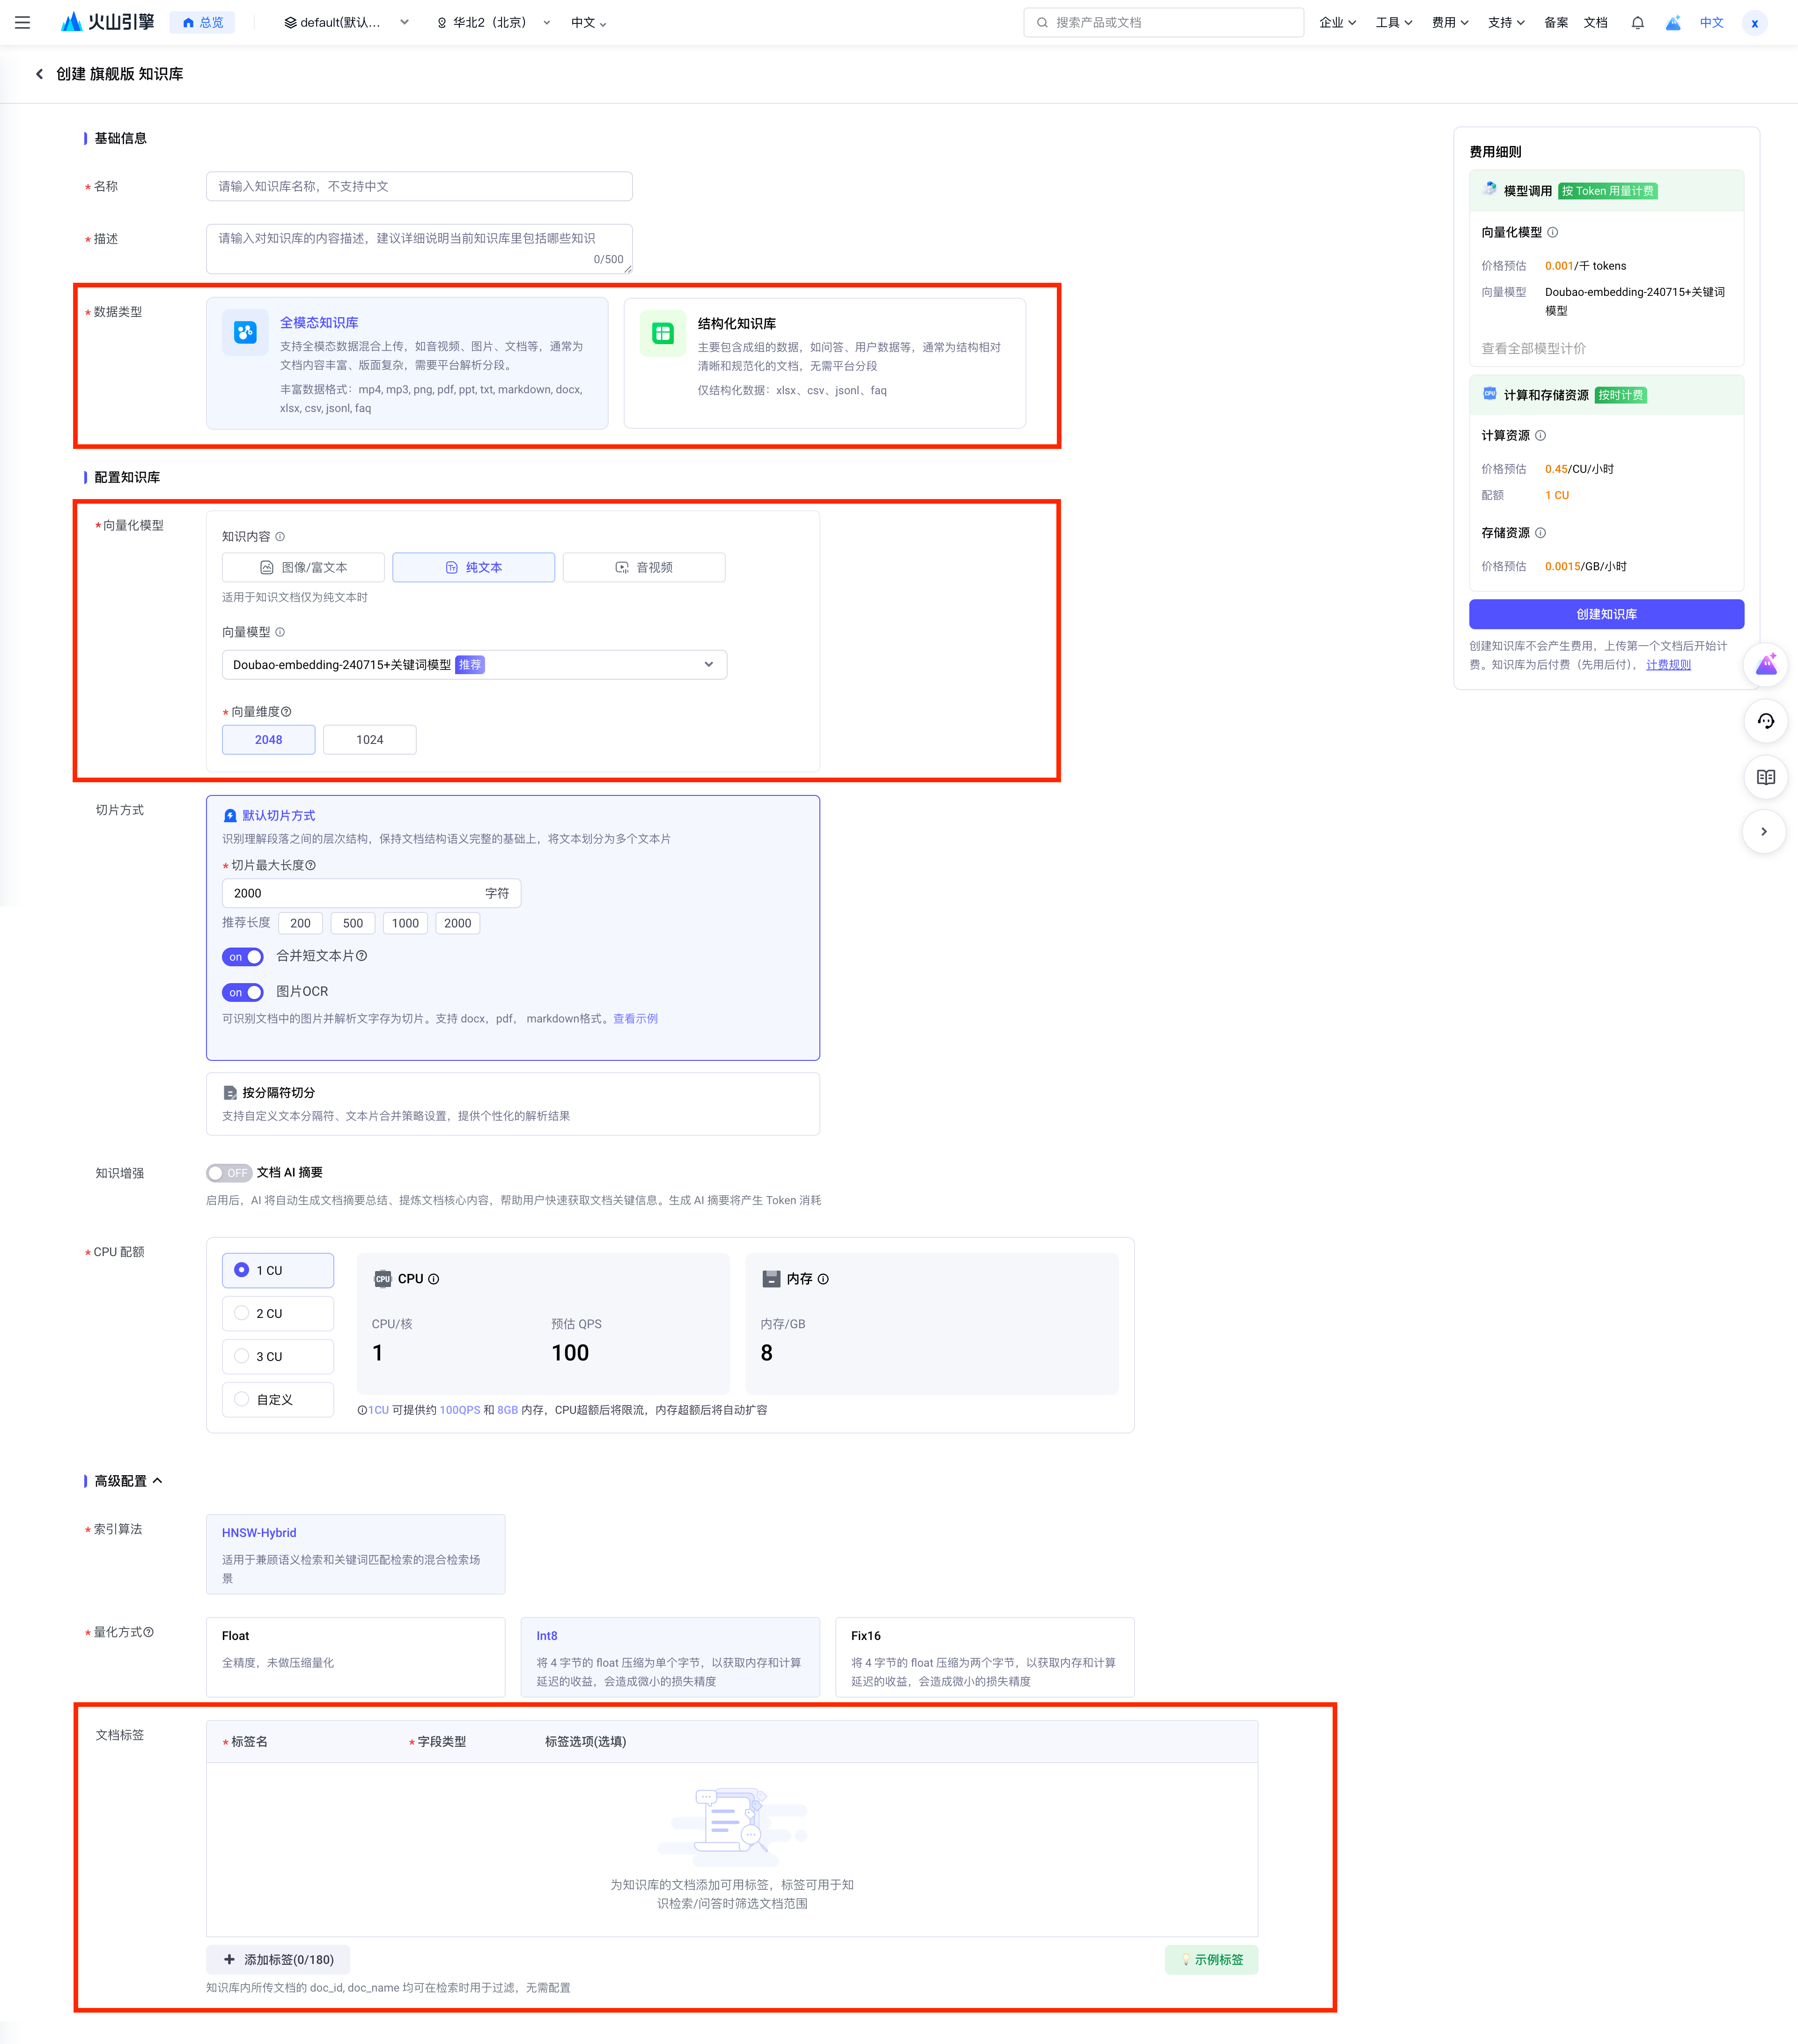Click help icon beside 切片最大长度
1798x2044 pixels.
pyautogui.click(x=310, y=865)
